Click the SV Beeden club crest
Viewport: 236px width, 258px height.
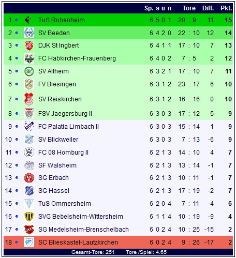click(29, 33)
